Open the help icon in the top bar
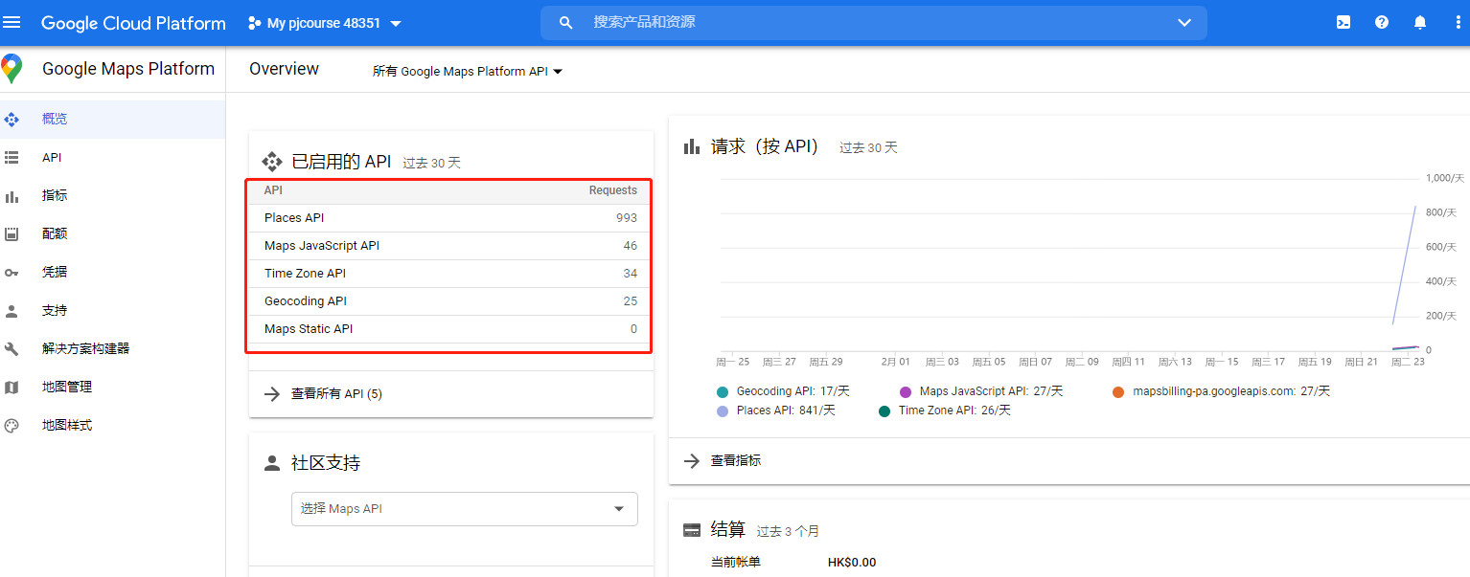The height and width of the screenshot is (577, 1470). pyautogui.click(x=1381, y=21)
